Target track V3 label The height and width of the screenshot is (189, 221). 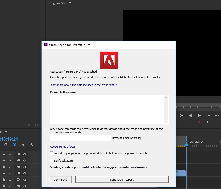[x=10, y=173]
